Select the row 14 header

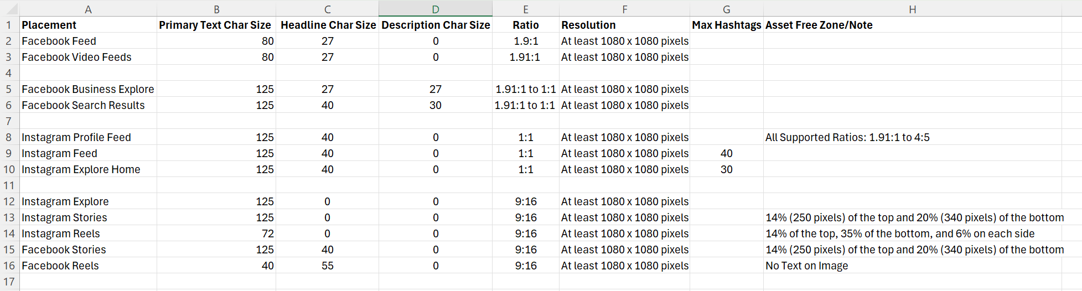click(9, 233)
